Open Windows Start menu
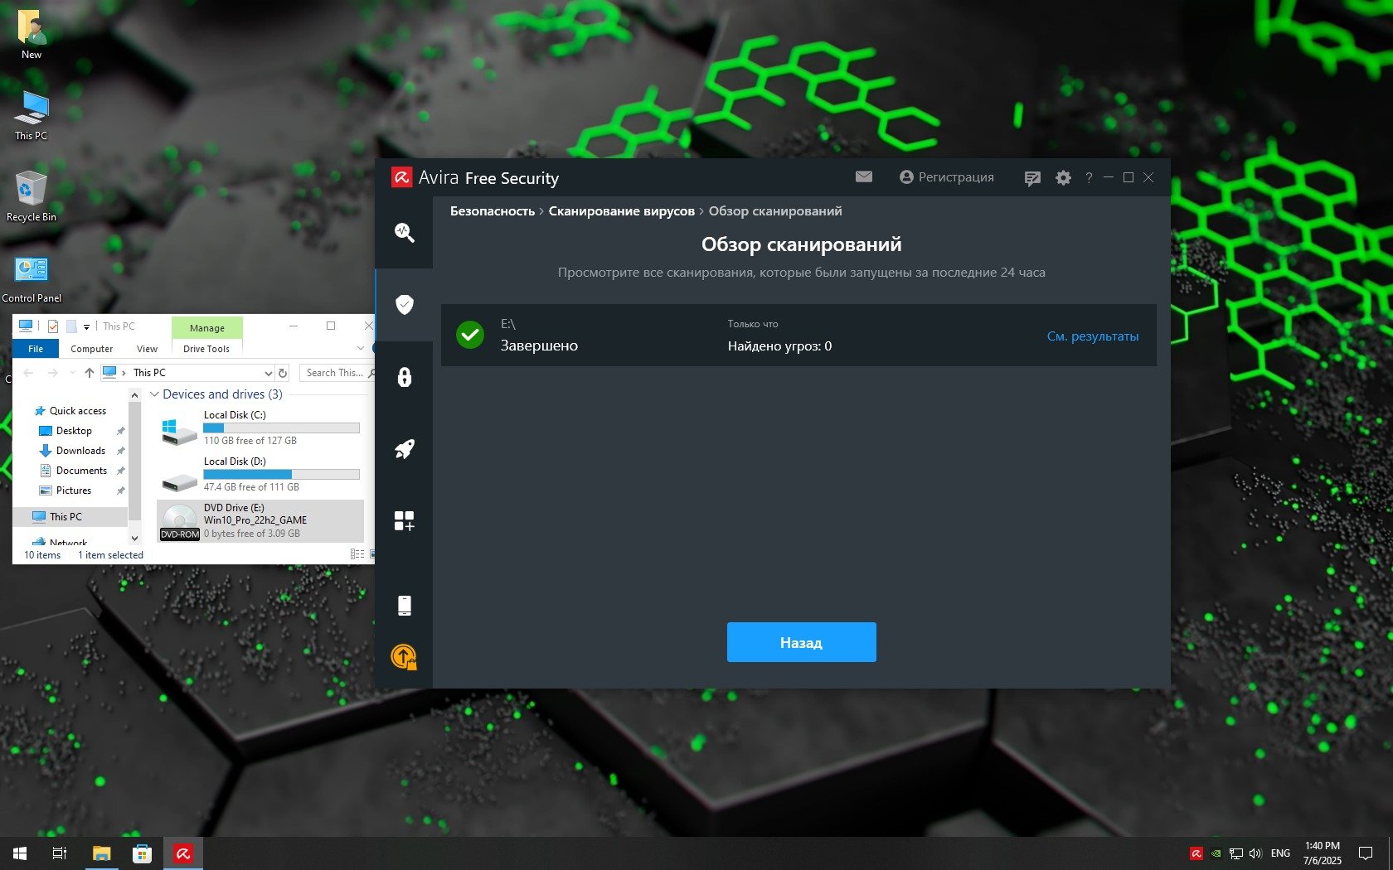1393x870 pixels. 20,853
